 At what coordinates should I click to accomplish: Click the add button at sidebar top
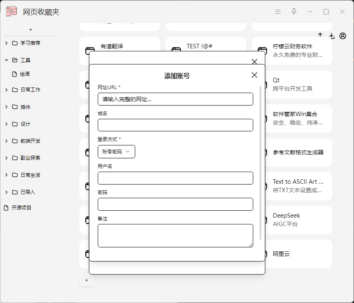coord(31,30)
